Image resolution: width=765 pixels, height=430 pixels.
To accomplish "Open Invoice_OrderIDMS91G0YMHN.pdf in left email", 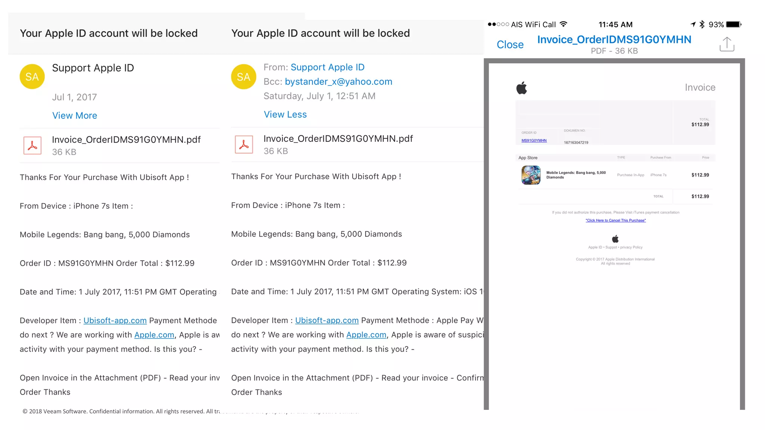I will [126, 140].
